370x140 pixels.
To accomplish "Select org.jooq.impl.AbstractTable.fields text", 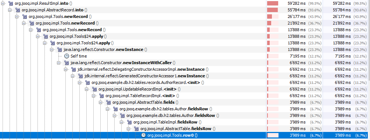I will 146,102.
